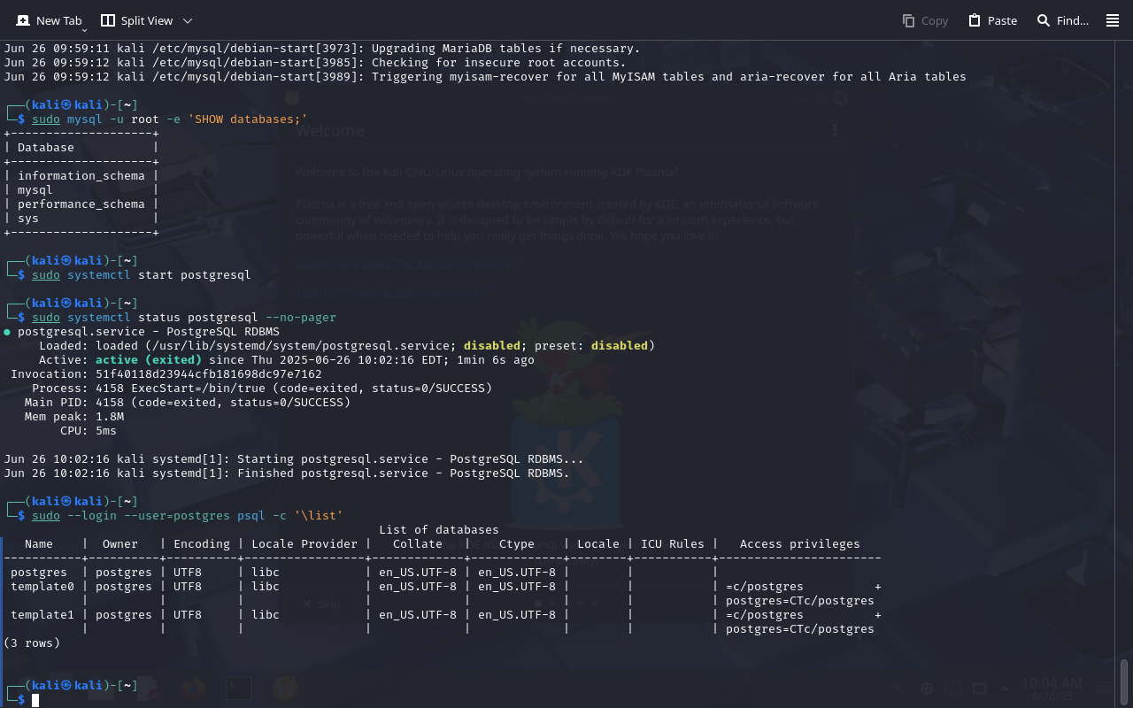Image resolution: width=1133 pixels, height=708 pixels.
Task: Click the Copy toolbar button
Action: pos(925,20)
